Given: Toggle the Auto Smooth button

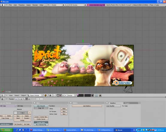Looking at the screenshot, I should (x=41, y=106).
